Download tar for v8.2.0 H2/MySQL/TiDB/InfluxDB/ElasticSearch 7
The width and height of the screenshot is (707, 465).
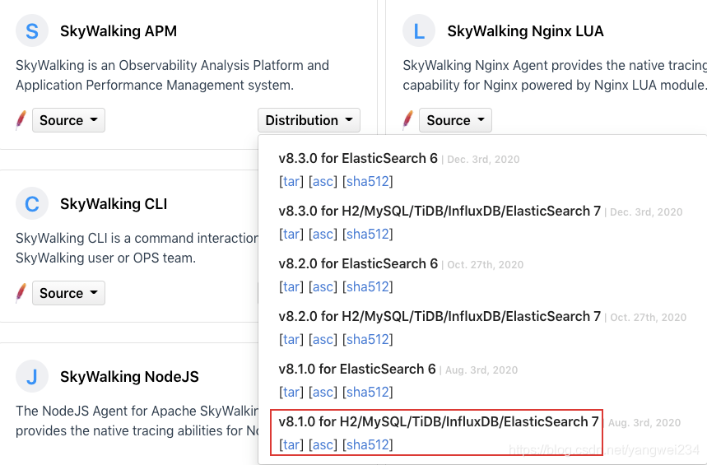point(291,340)
